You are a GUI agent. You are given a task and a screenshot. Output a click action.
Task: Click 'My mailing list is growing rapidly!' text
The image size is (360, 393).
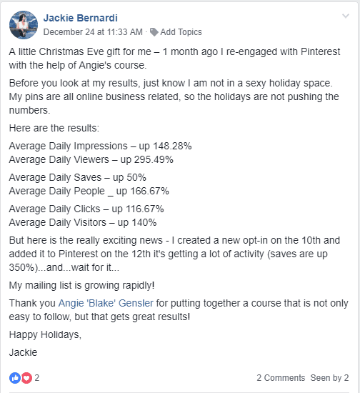click(81, 286)
